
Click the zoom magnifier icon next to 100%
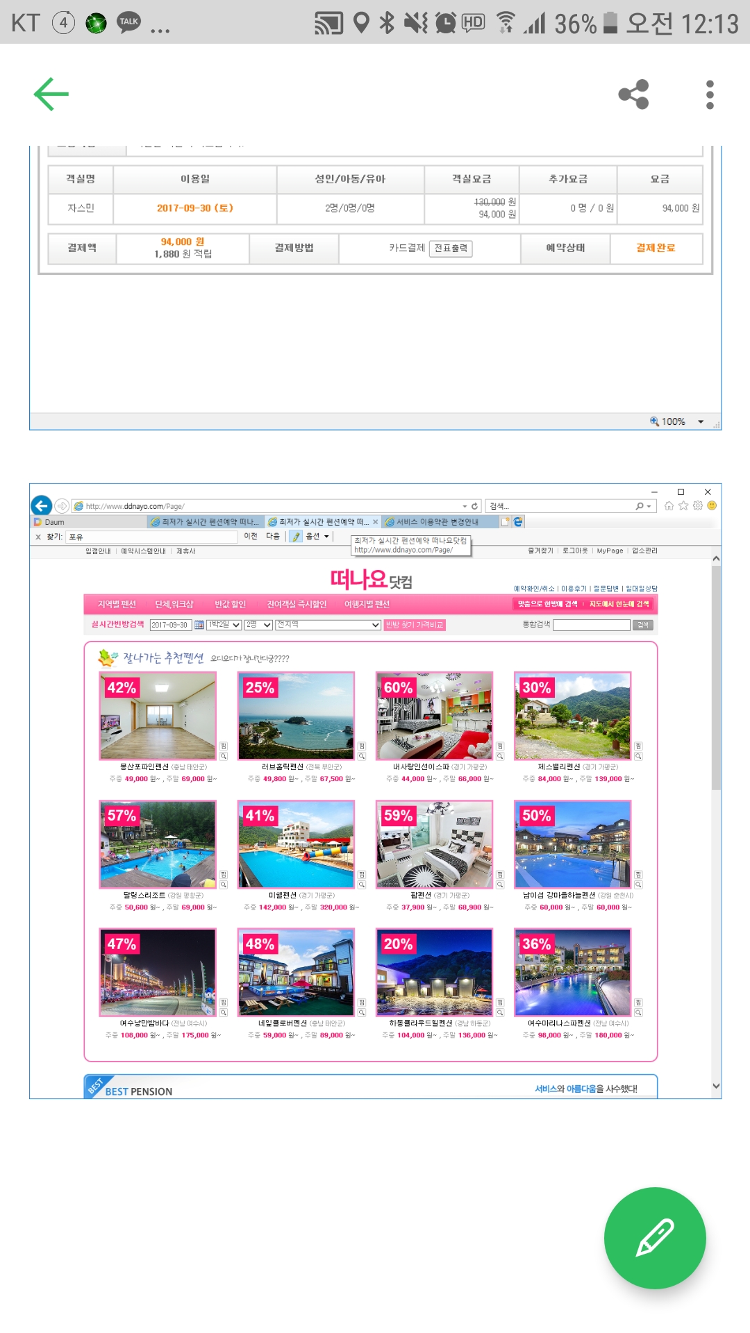tap(654, 421)
